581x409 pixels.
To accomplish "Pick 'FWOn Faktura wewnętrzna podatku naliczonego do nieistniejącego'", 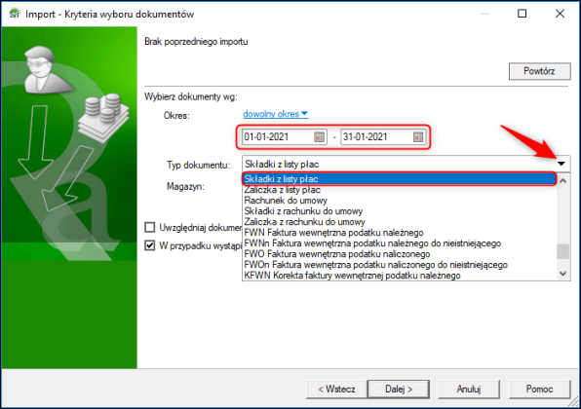I will (x=399, y=265).
